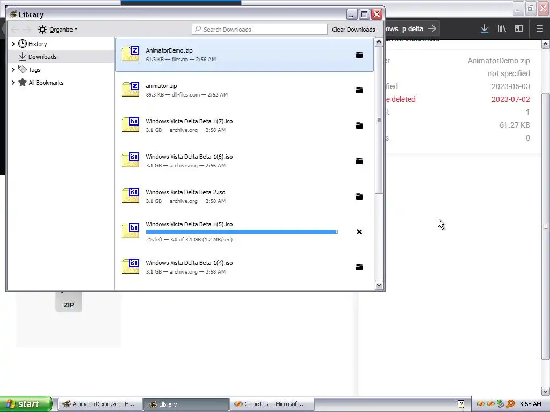Click the ZIP file badge on the web page
Viewport: 550px width, 412px height.
69,303
